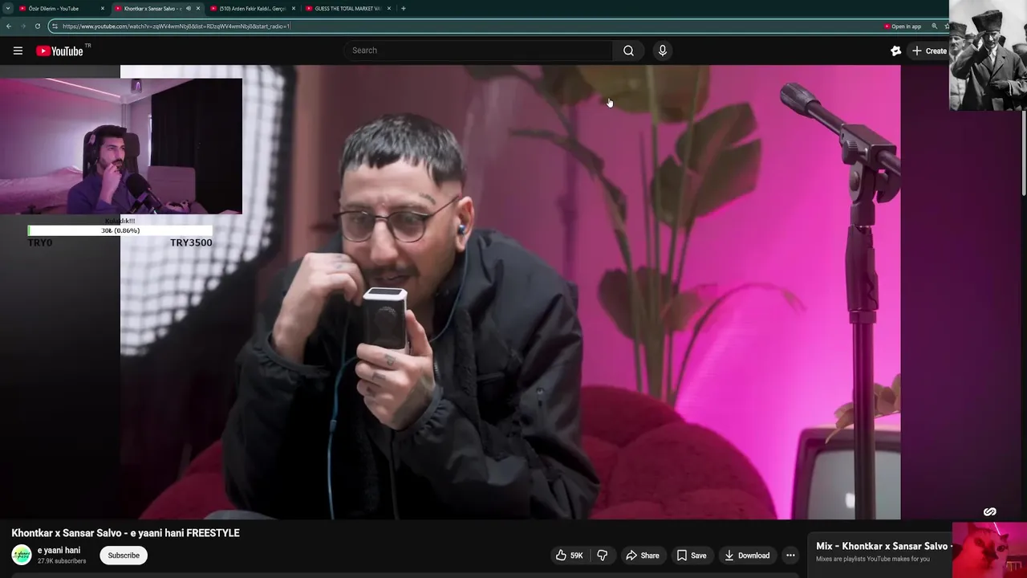Click the search magnifier button
The width and height of the screenshot is (1027, 578).
pos(628,51)
